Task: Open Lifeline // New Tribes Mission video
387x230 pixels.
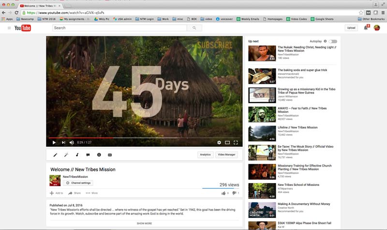Action: point(298,127)
